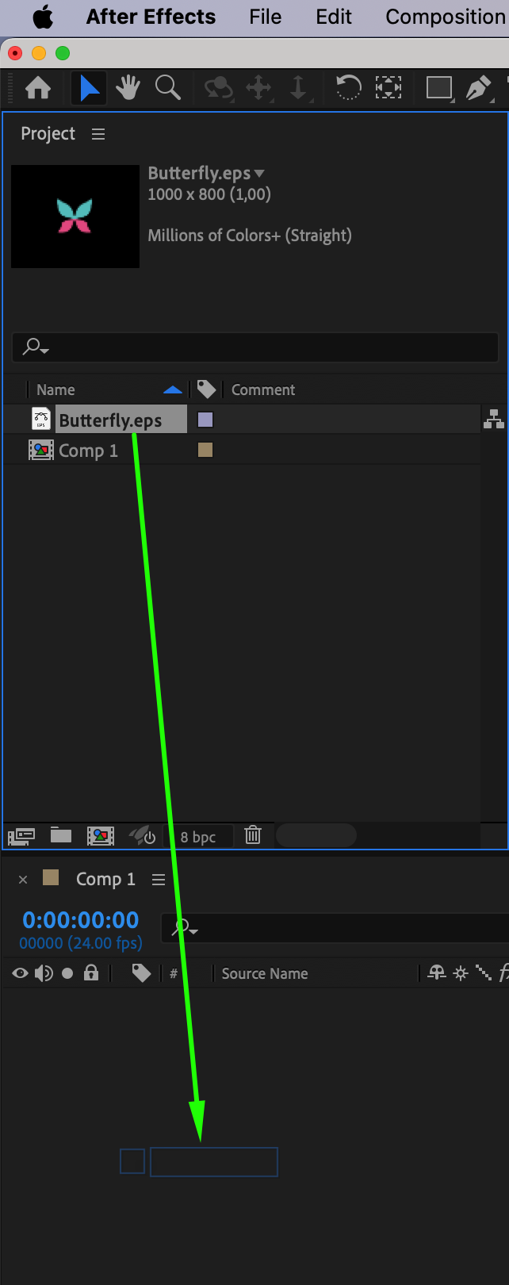
Task: Select the Zoom magnifier tool
Action: click(x=167, y=87)
